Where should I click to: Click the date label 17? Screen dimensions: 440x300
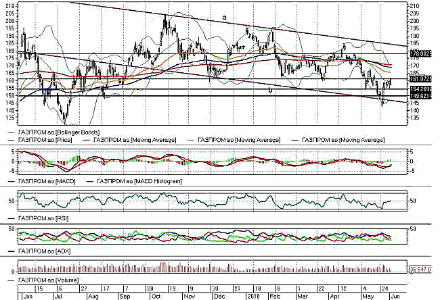coord(106,289)
